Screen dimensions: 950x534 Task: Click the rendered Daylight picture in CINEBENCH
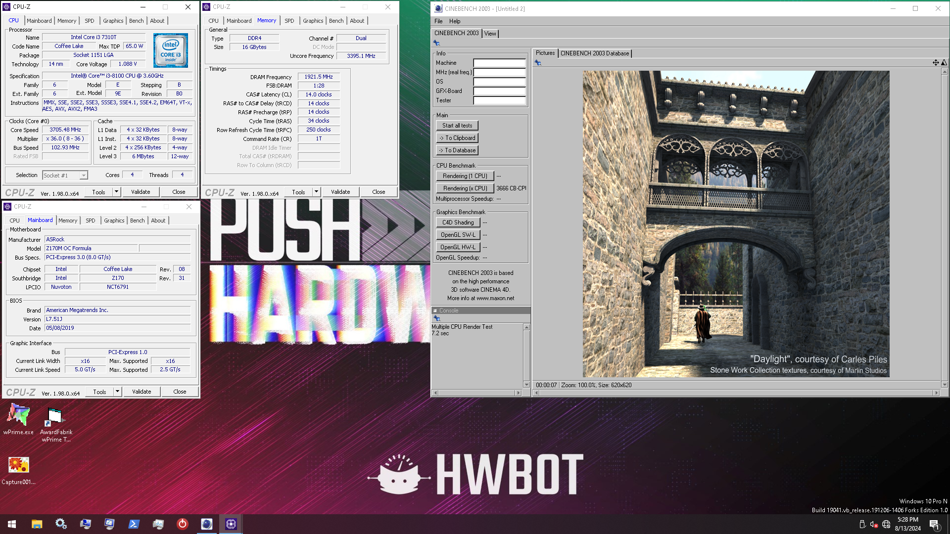(x=736, y=224)
